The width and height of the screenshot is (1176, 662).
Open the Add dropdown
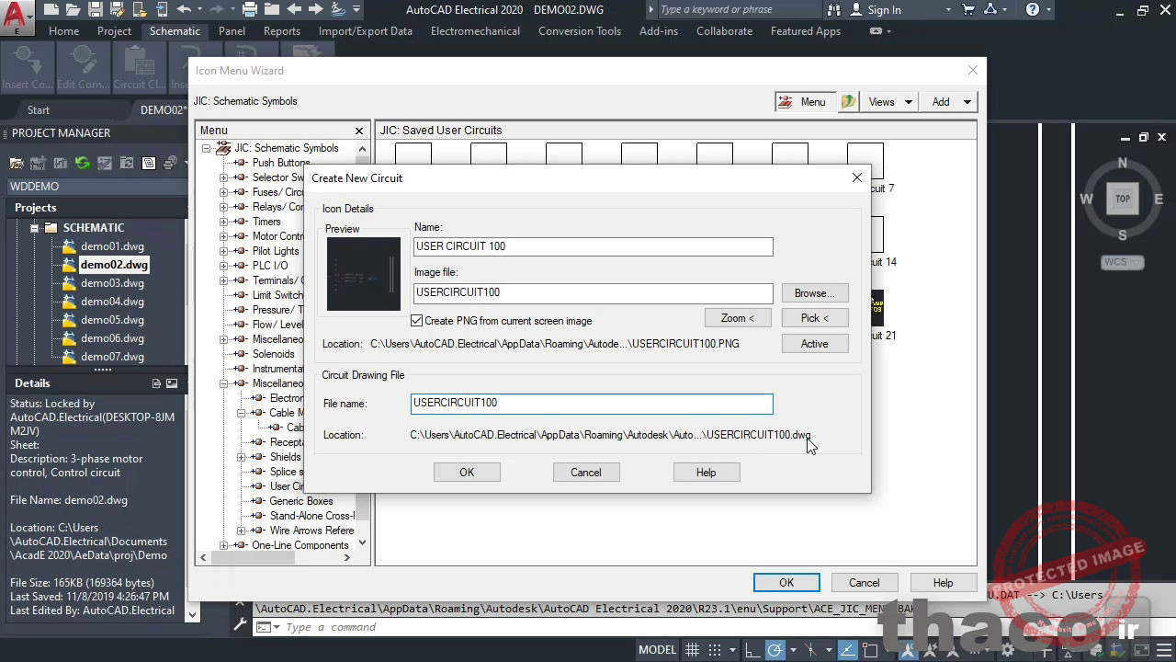point(950,102)
